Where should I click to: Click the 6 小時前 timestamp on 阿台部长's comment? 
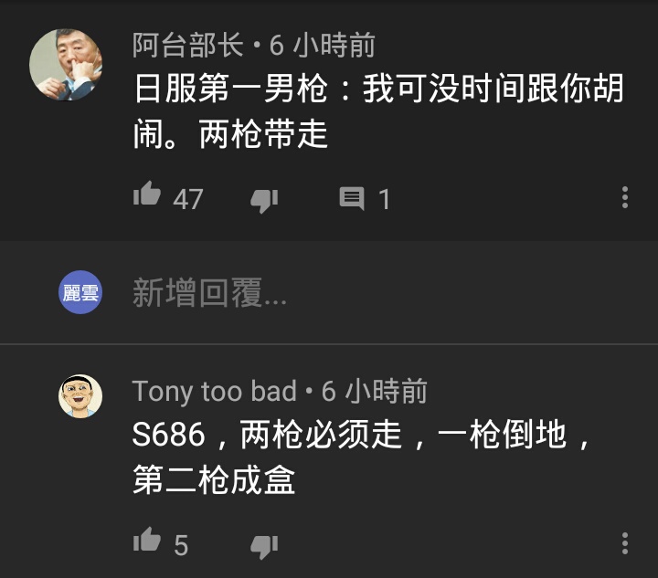[323, 45]
